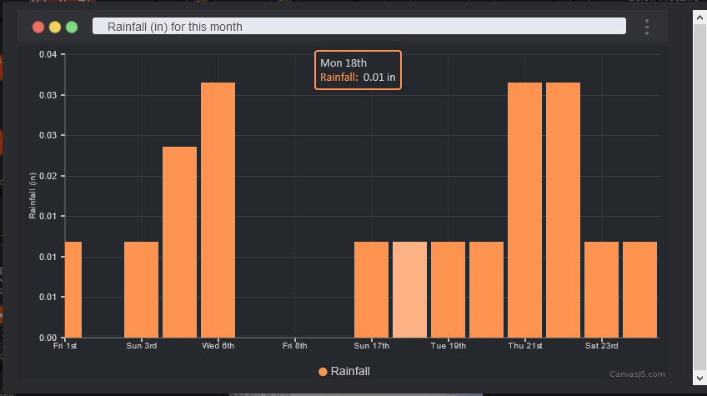Open the three-dot chart options menu
The width and height of the screenshot is (707, 396).
(x=647, y=27)
